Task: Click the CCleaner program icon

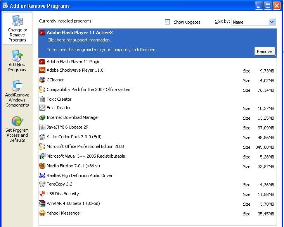Action: click(x=42, y=80)
